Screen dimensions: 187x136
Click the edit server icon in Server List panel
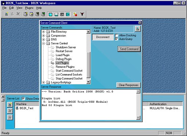(10, 117)
